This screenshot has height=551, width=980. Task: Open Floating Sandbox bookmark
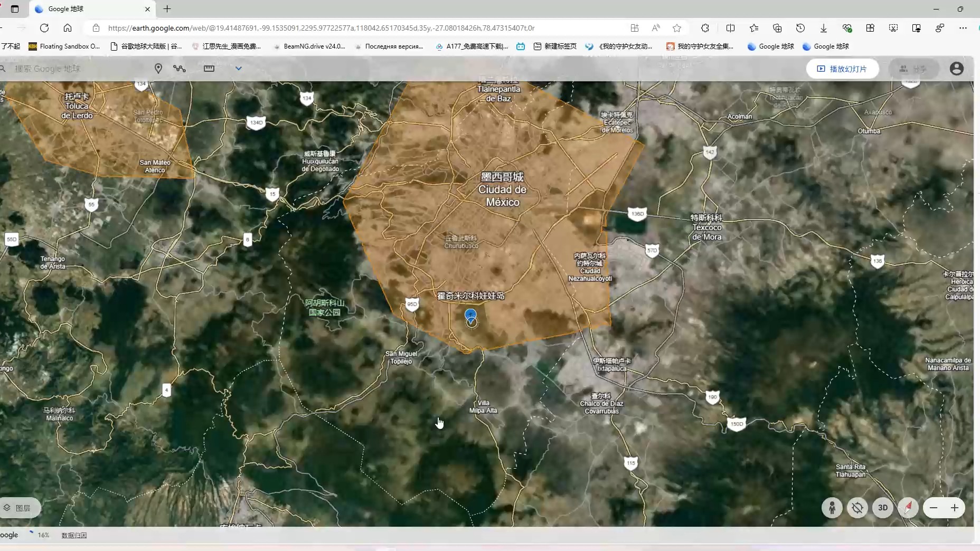tap(64, 46)
